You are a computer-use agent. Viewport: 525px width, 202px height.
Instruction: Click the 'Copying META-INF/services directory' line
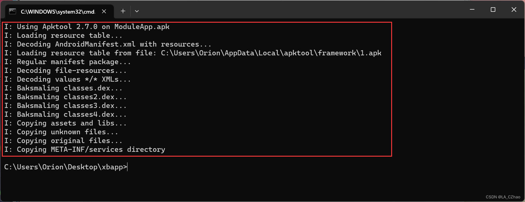85,149
